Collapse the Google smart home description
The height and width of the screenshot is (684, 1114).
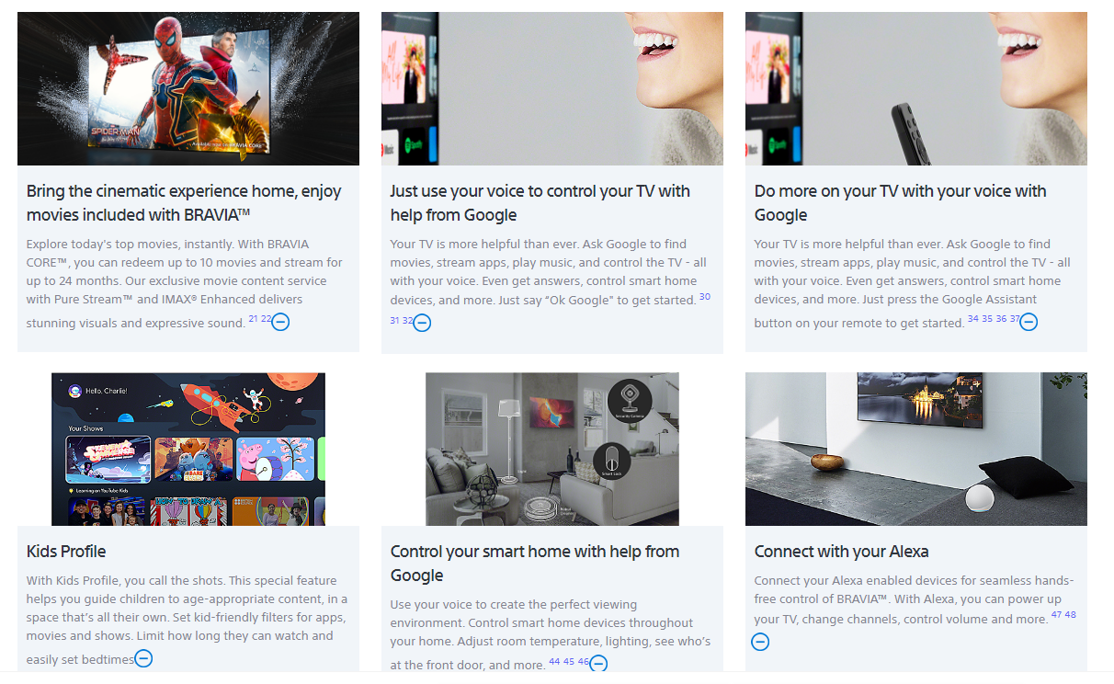coord(598,663)
